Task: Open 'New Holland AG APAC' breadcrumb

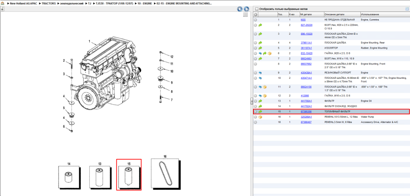Action: point(23,4)
